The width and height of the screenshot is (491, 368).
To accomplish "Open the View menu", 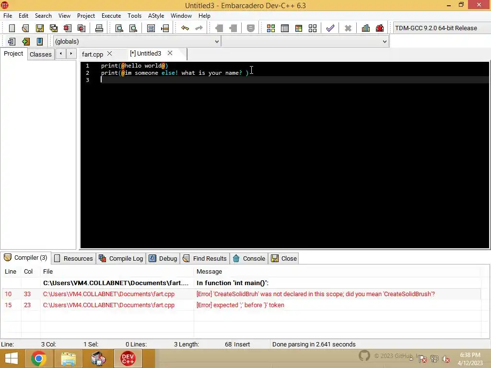I will (65, 16).
